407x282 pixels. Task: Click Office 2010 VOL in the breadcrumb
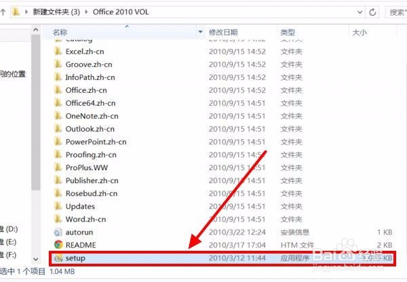click(121, 12)
